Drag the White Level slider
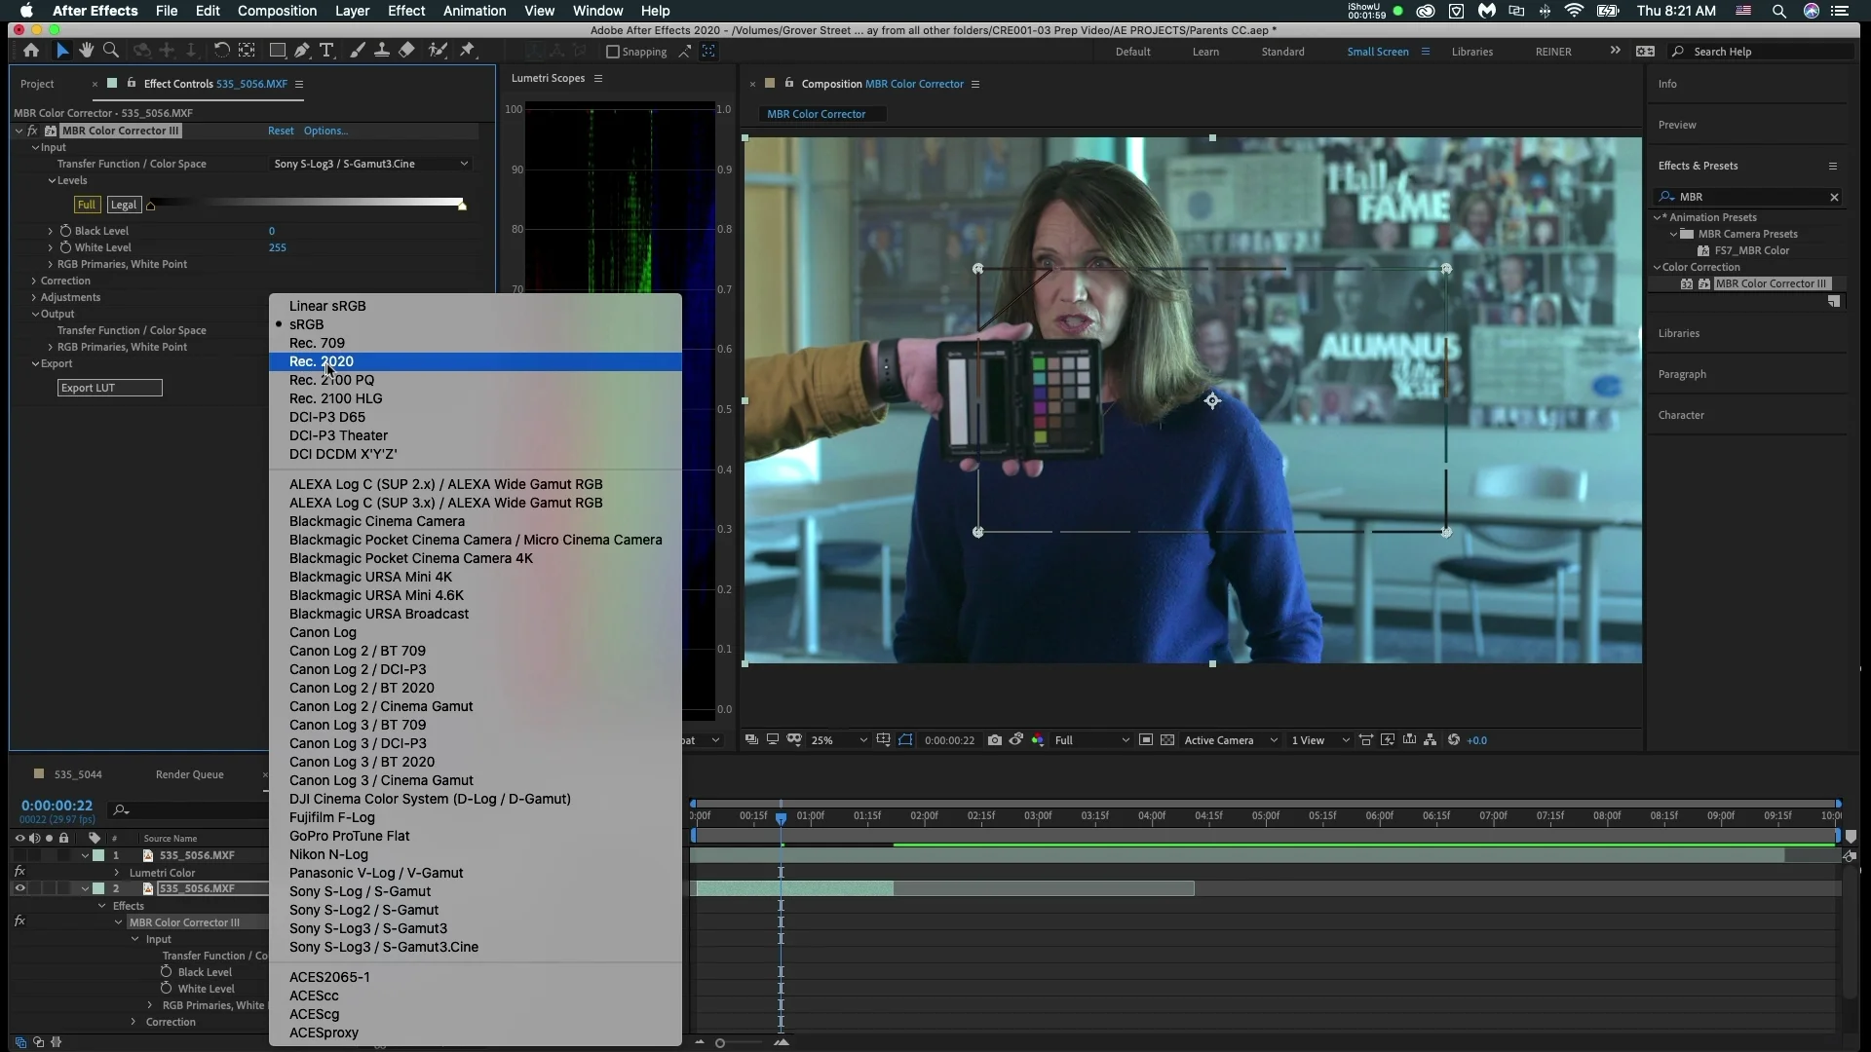The image size is (1871, 1052). tap(460, 206)
